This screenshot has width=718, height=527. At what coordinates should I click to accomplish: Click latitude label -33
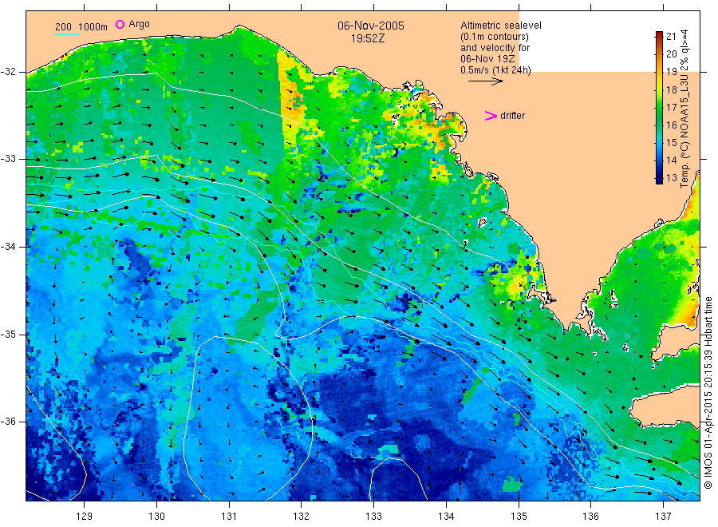click(8, 159)
